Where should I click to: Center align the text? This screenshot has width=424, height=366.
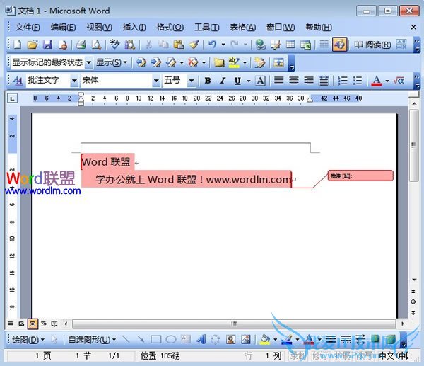294,81
